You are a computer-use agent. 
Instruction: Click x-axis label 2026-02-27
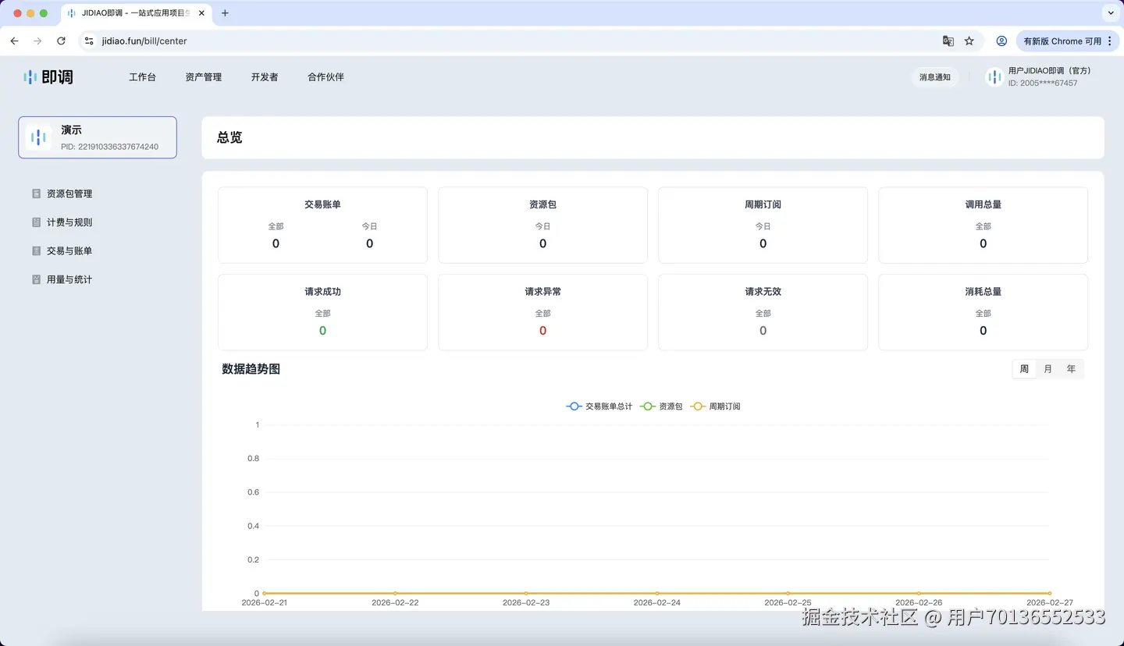point(1050,603)
